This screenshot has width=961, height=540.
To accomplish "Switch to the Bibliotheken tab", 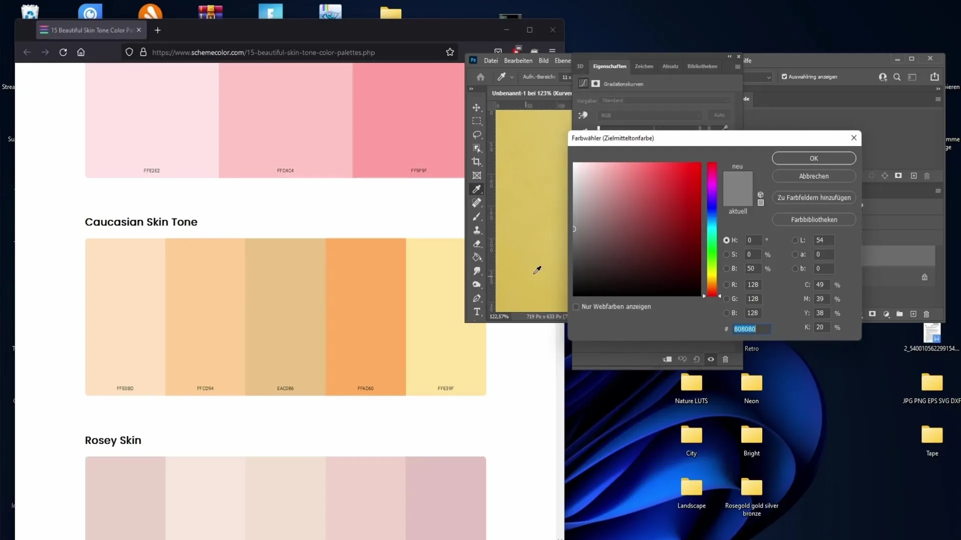I will click(702, 66).
